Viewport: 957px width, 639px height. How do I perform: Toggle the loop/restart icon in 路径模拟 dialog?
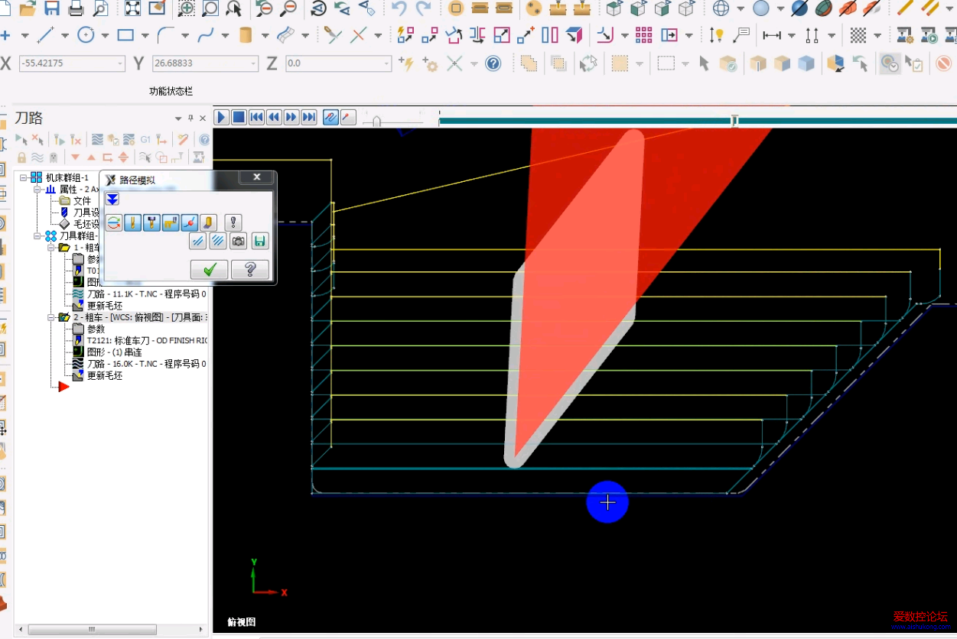[114, 222]
